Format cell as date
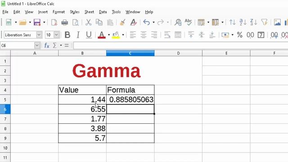Screen dimensions: 288x162 click(x=261, y=35)
